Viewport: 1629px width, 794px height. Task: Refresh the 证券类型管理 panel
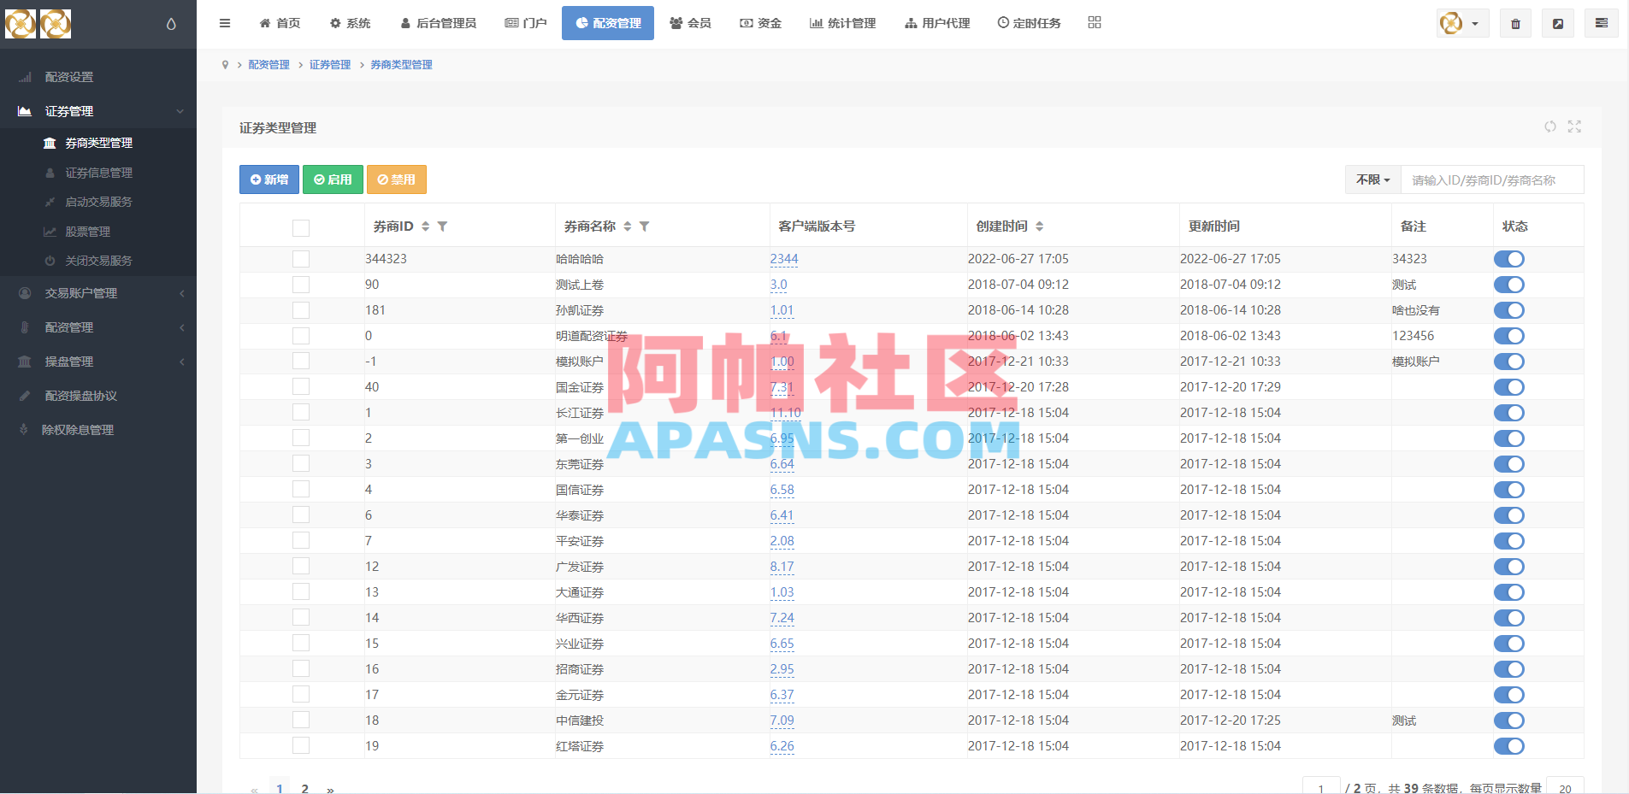[1549, 126]
